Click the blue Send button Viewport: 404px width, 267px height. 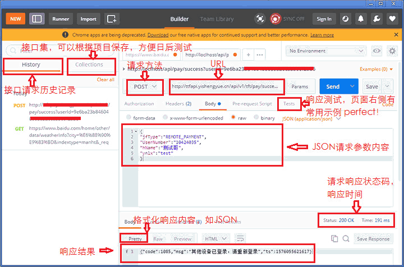coord(333,87)
